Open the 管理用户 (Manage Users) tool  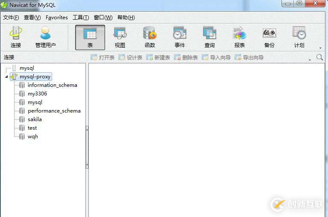point(45,37)
